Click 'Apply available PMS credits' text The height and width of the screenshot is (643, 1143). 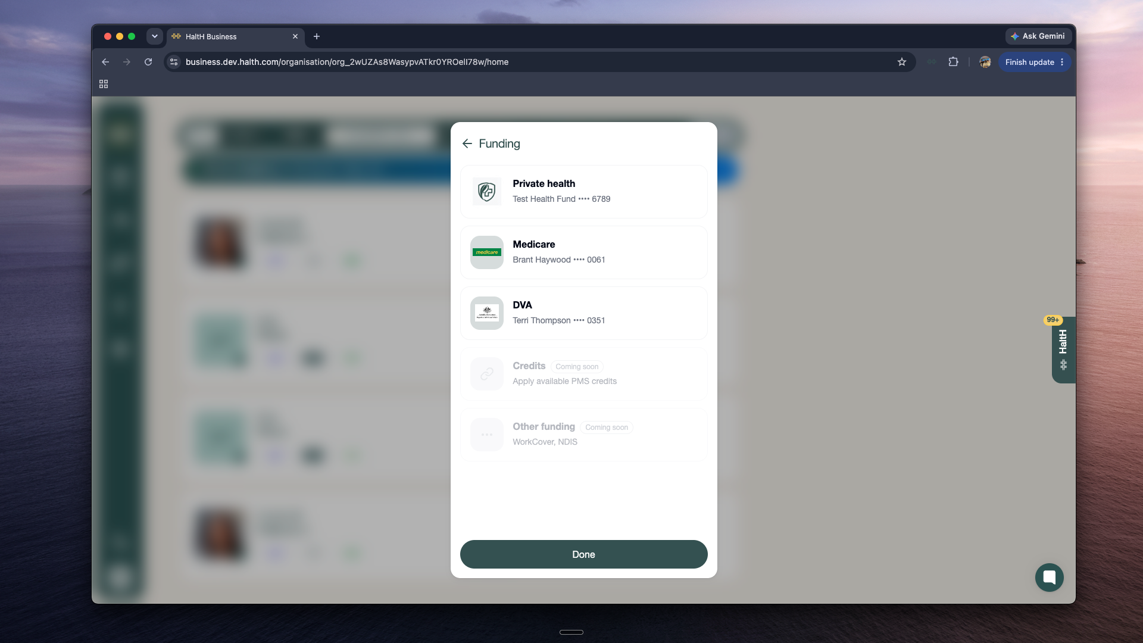click(x=564, y=381)
